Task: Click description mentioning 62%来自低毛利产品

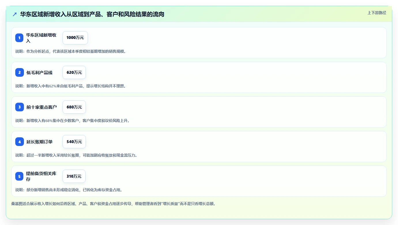Action: coord(71,86)
